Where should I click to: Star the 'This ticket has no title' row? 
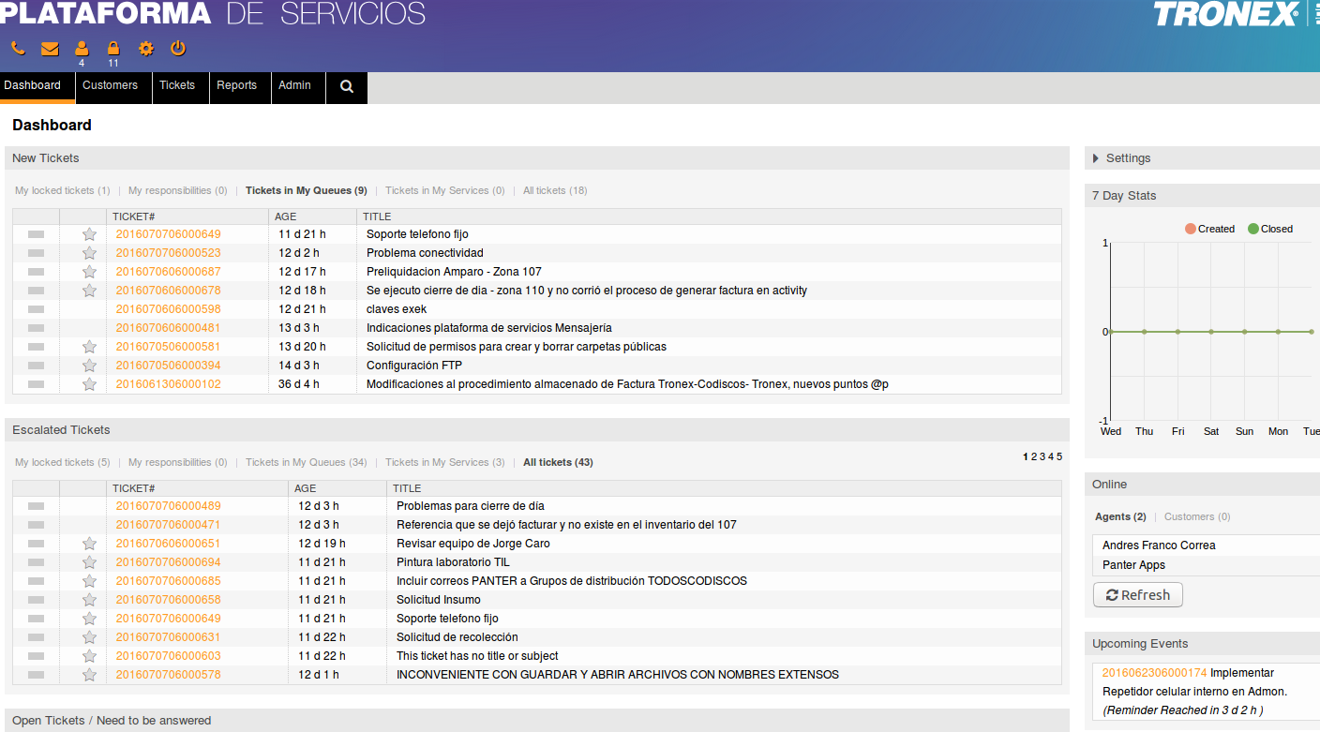pos(89,656)
